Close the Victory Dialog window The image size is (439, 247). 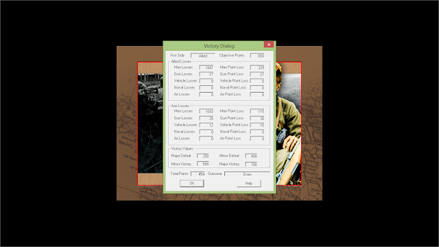[x=269, y=45]
